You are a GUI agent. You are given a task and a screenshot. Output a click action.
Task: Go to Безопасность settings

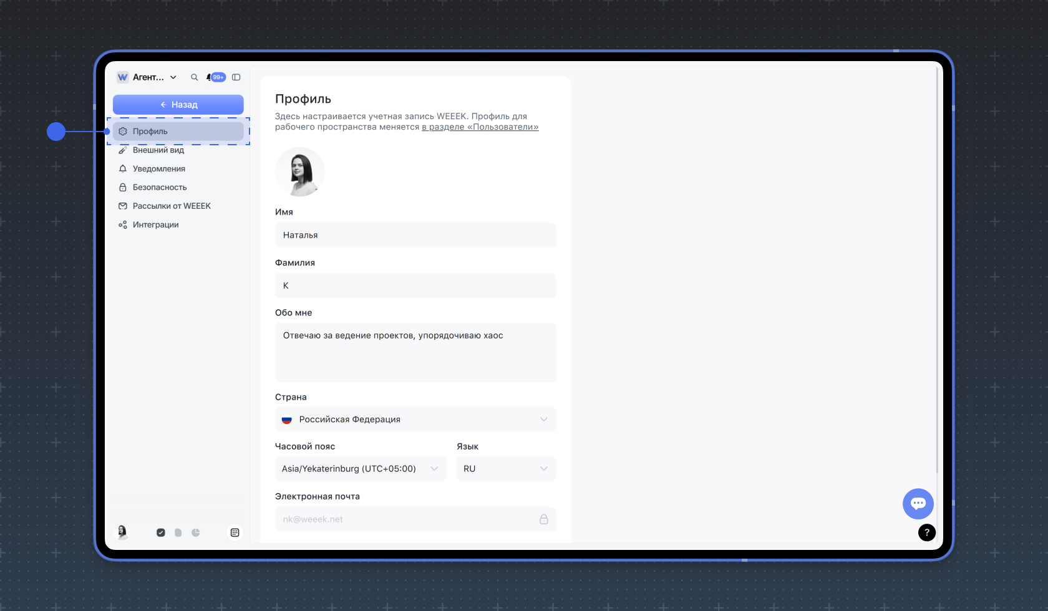pyautogui.click(x=159, y=188)
